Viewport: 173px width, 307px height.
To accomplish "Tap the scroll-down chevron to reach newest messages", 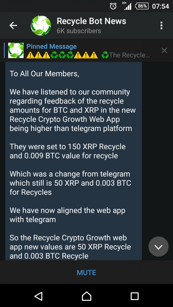I will pyautogui.click(x=158, y=246).
